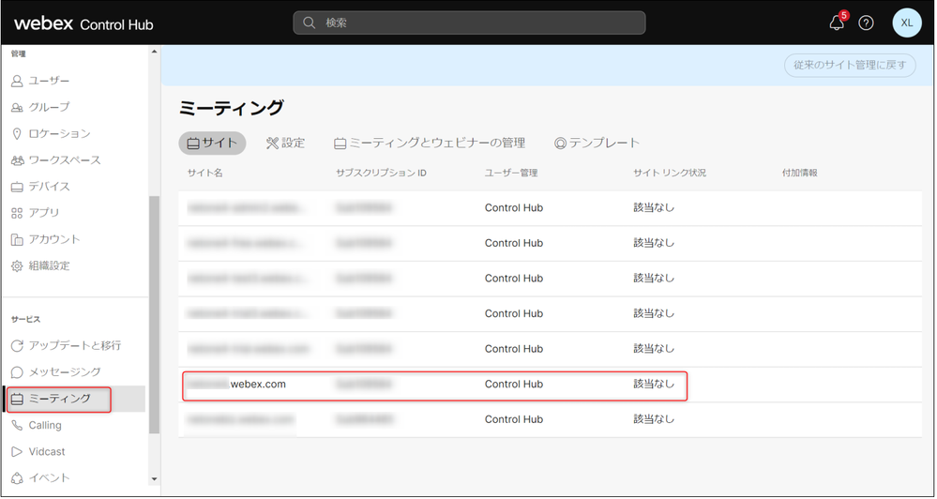This screenshot has height=499, width=937.
Task: Click the アップデートと移行 refresh icon
Action: pyautogui.click(x=17, y=345)
